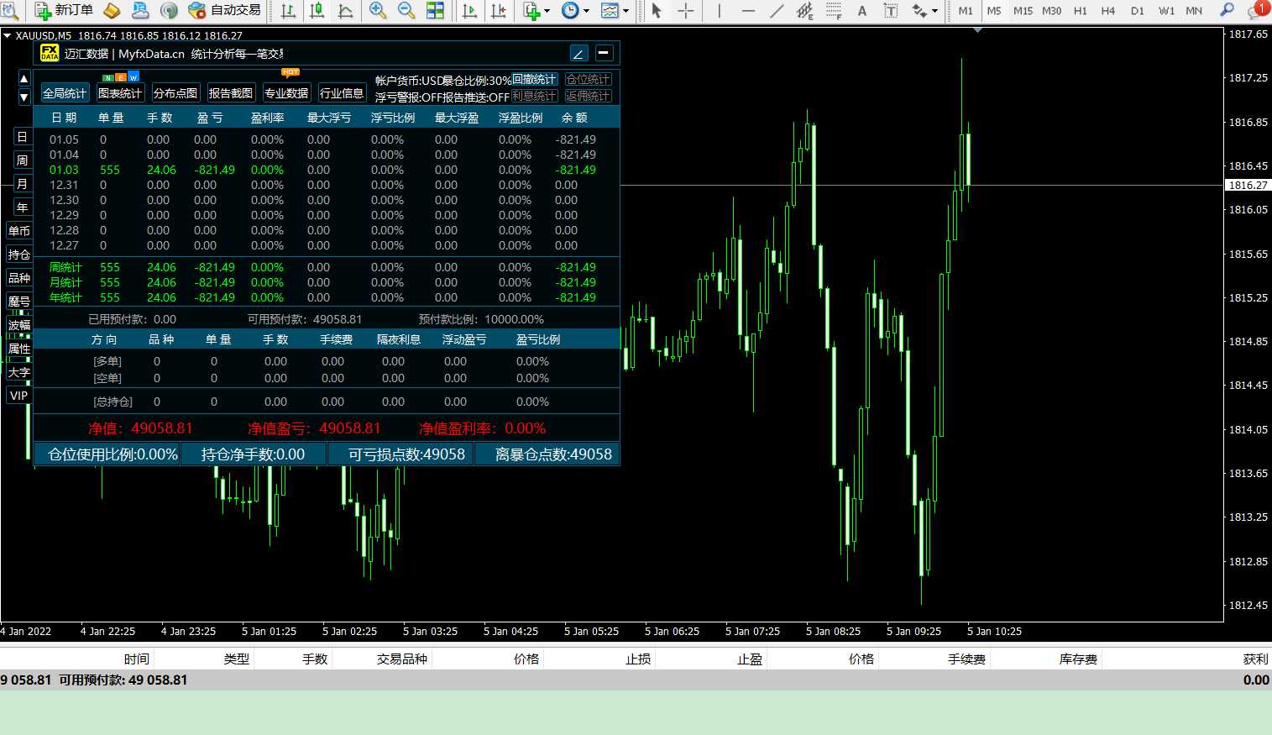Select the vertical line drawing tool

pos(720,10)
